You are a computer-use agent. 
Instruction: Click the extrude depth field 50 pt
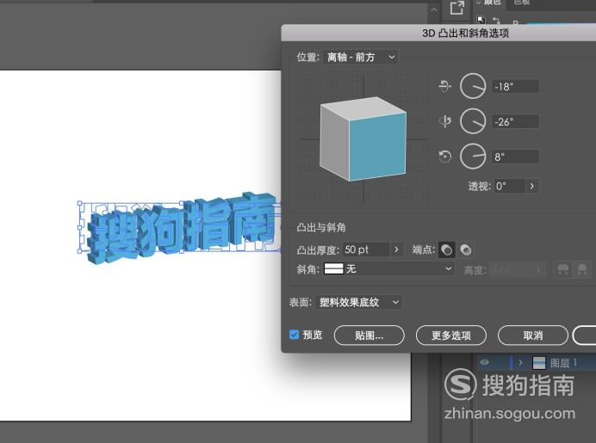366,249
